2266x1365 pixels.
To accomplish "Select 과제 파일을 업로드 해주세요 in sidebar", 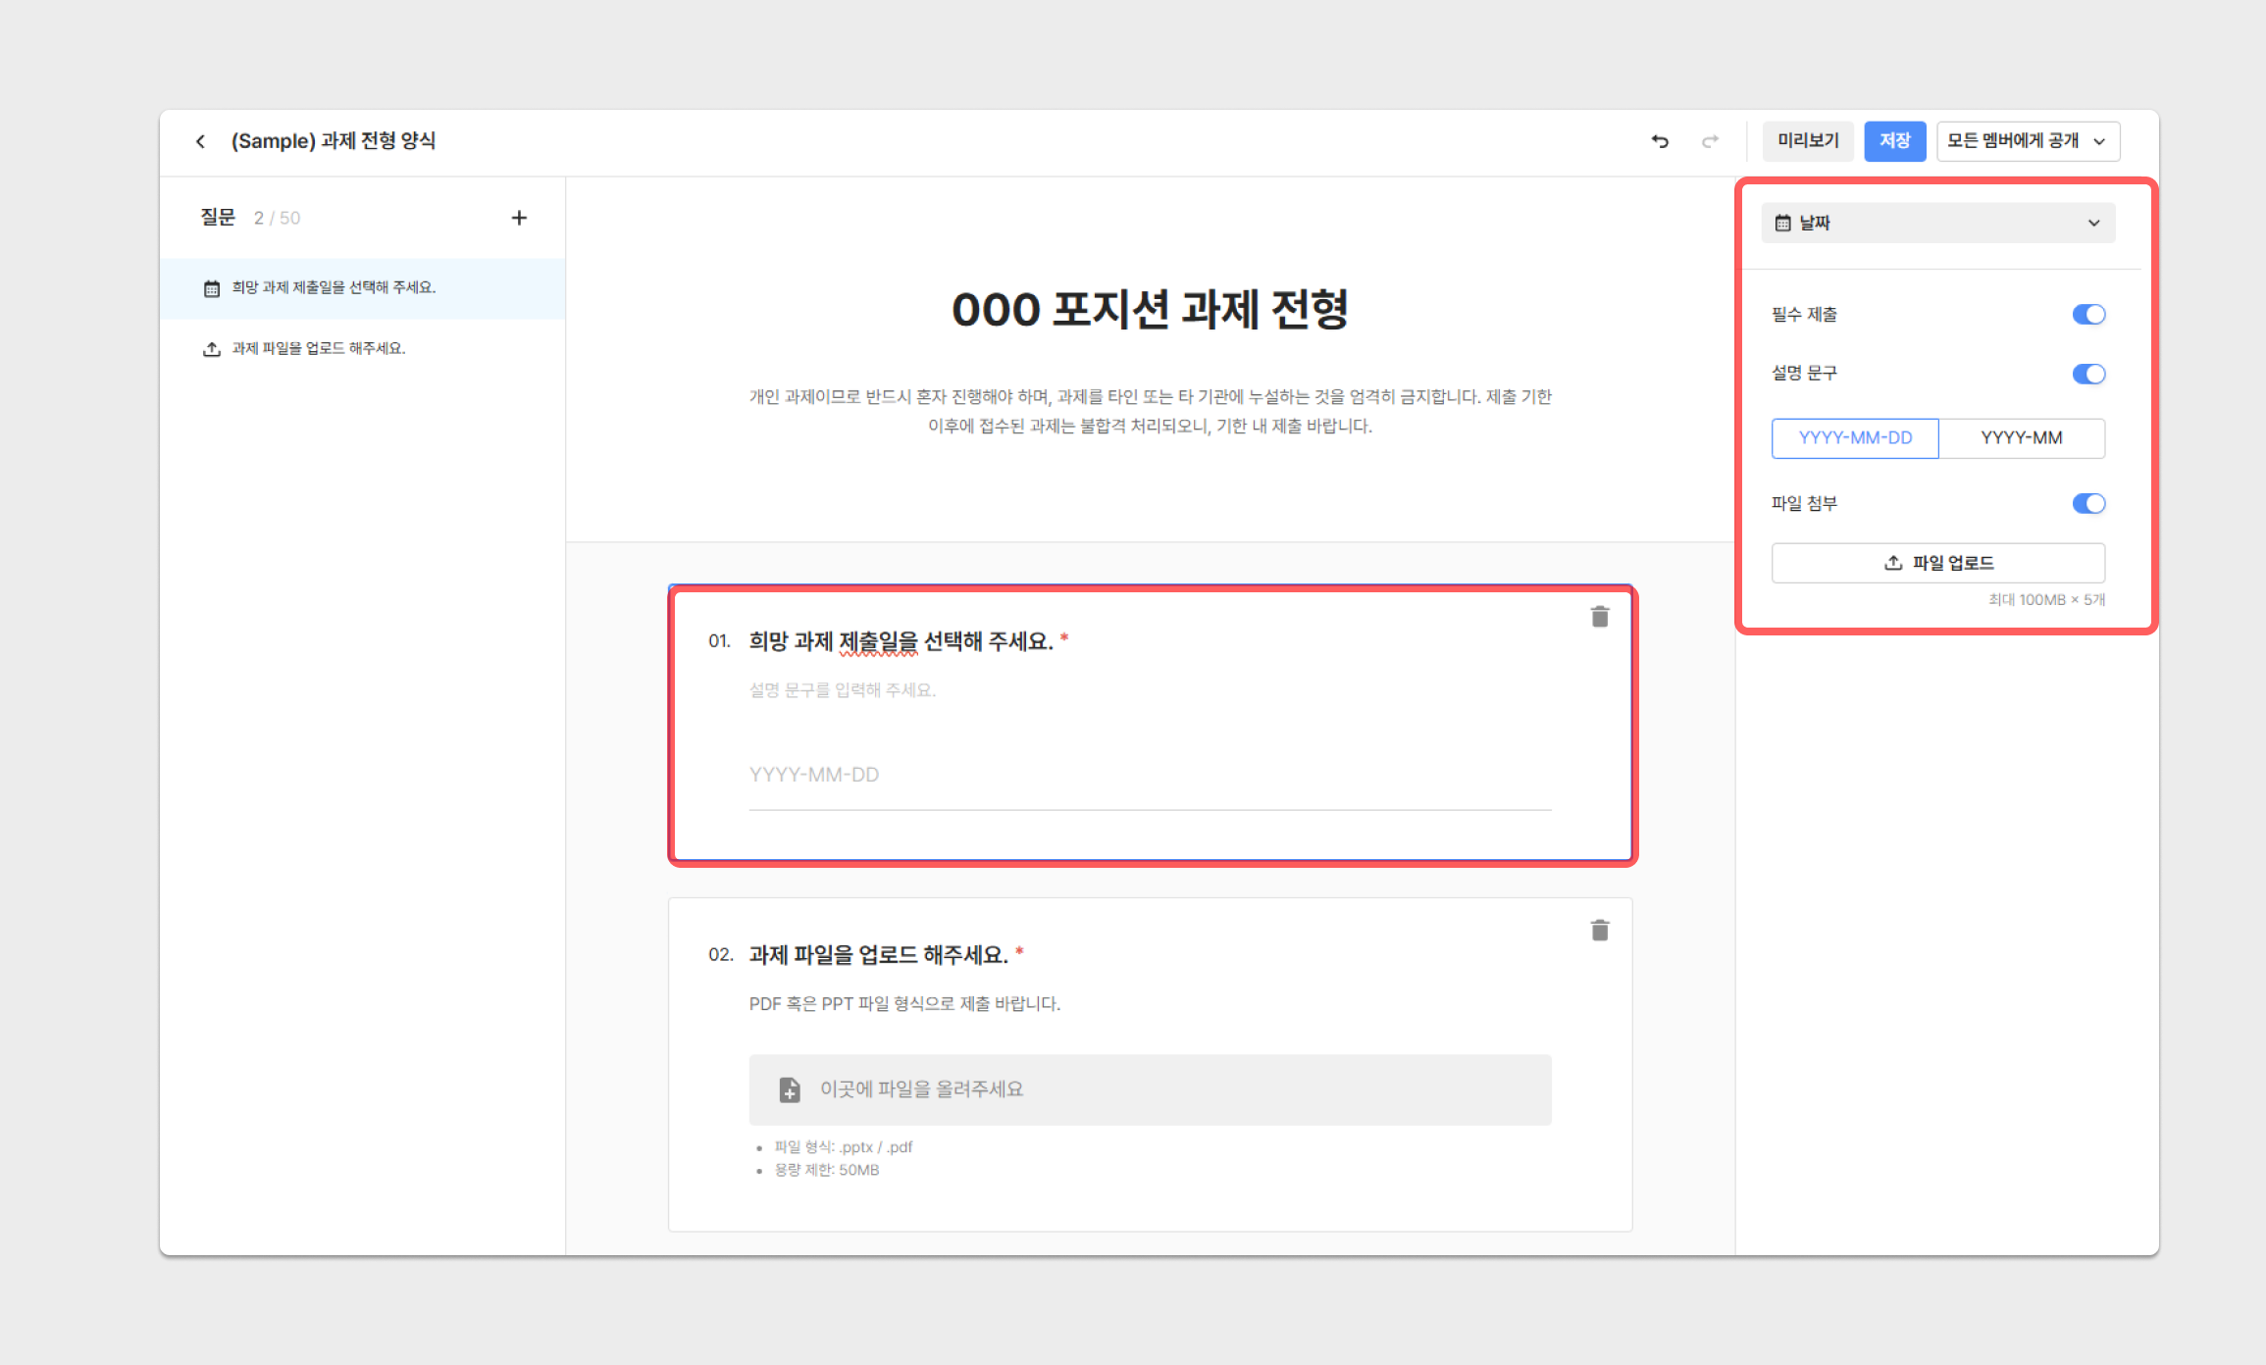I will pyautogui.click(x=318, y=349).
